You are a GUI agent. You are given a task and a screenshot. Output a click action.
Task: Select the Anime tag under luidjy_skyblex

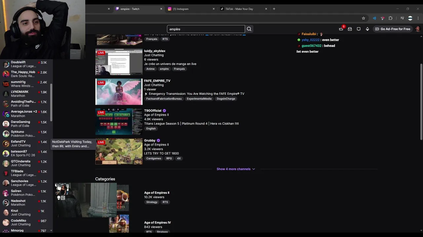click(150, 69)
